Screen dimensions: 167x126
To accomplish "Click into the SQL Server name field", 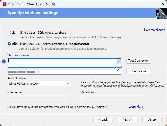I will (62, 61).
